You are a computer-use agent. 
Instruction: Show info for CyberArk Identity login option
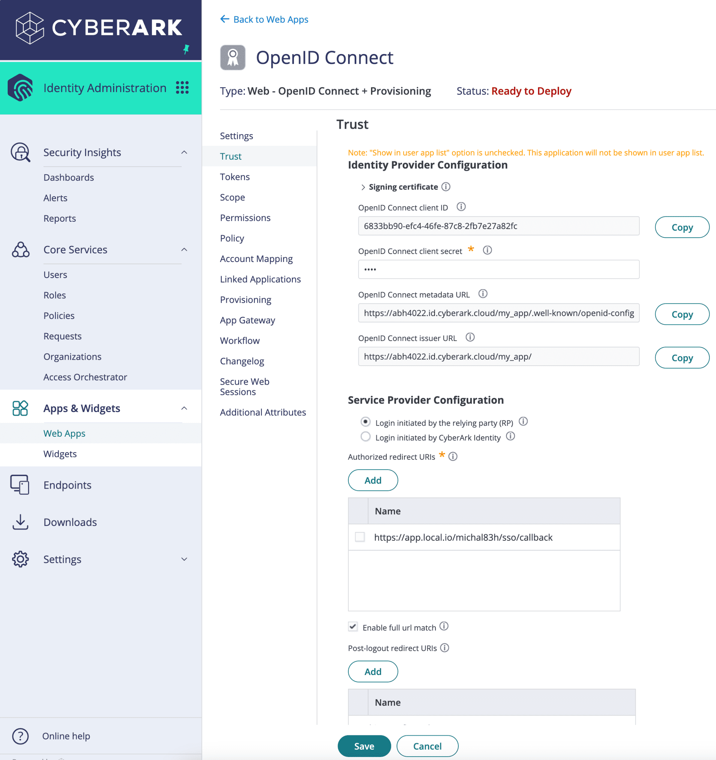click(510, 436)
